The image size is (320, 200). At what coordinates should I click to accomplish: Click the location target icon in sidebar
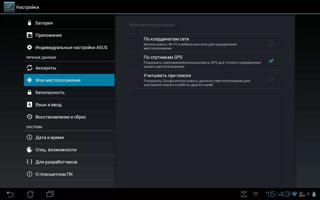[x=29, y=80]
